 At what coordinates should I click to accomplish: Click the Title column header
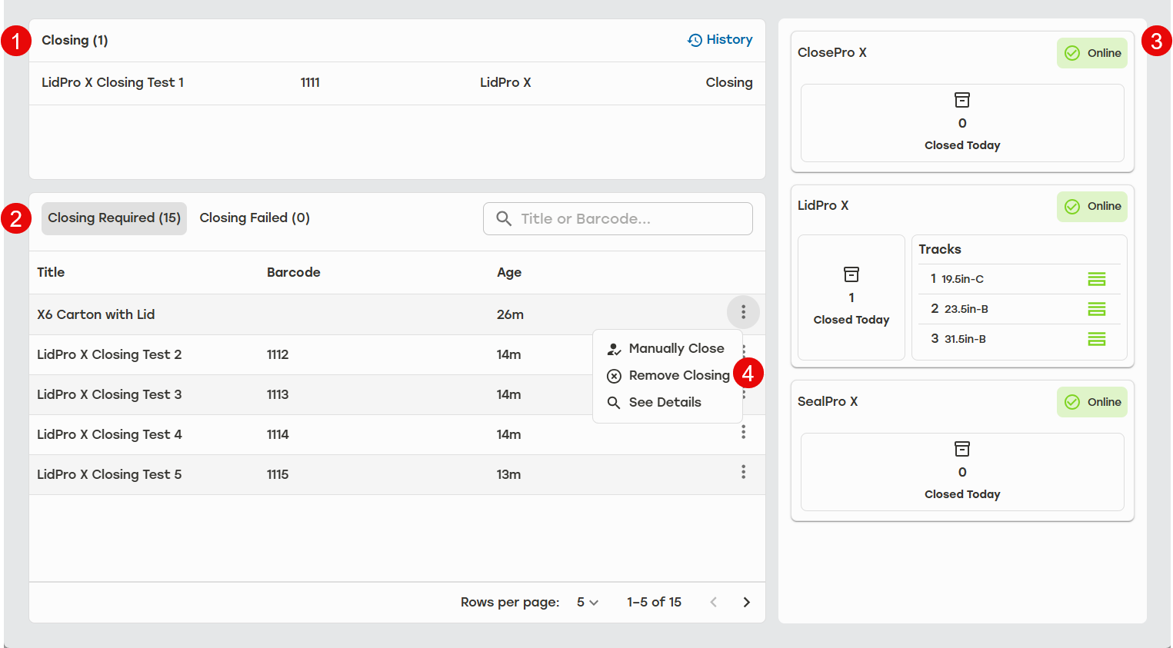(51, 273)
